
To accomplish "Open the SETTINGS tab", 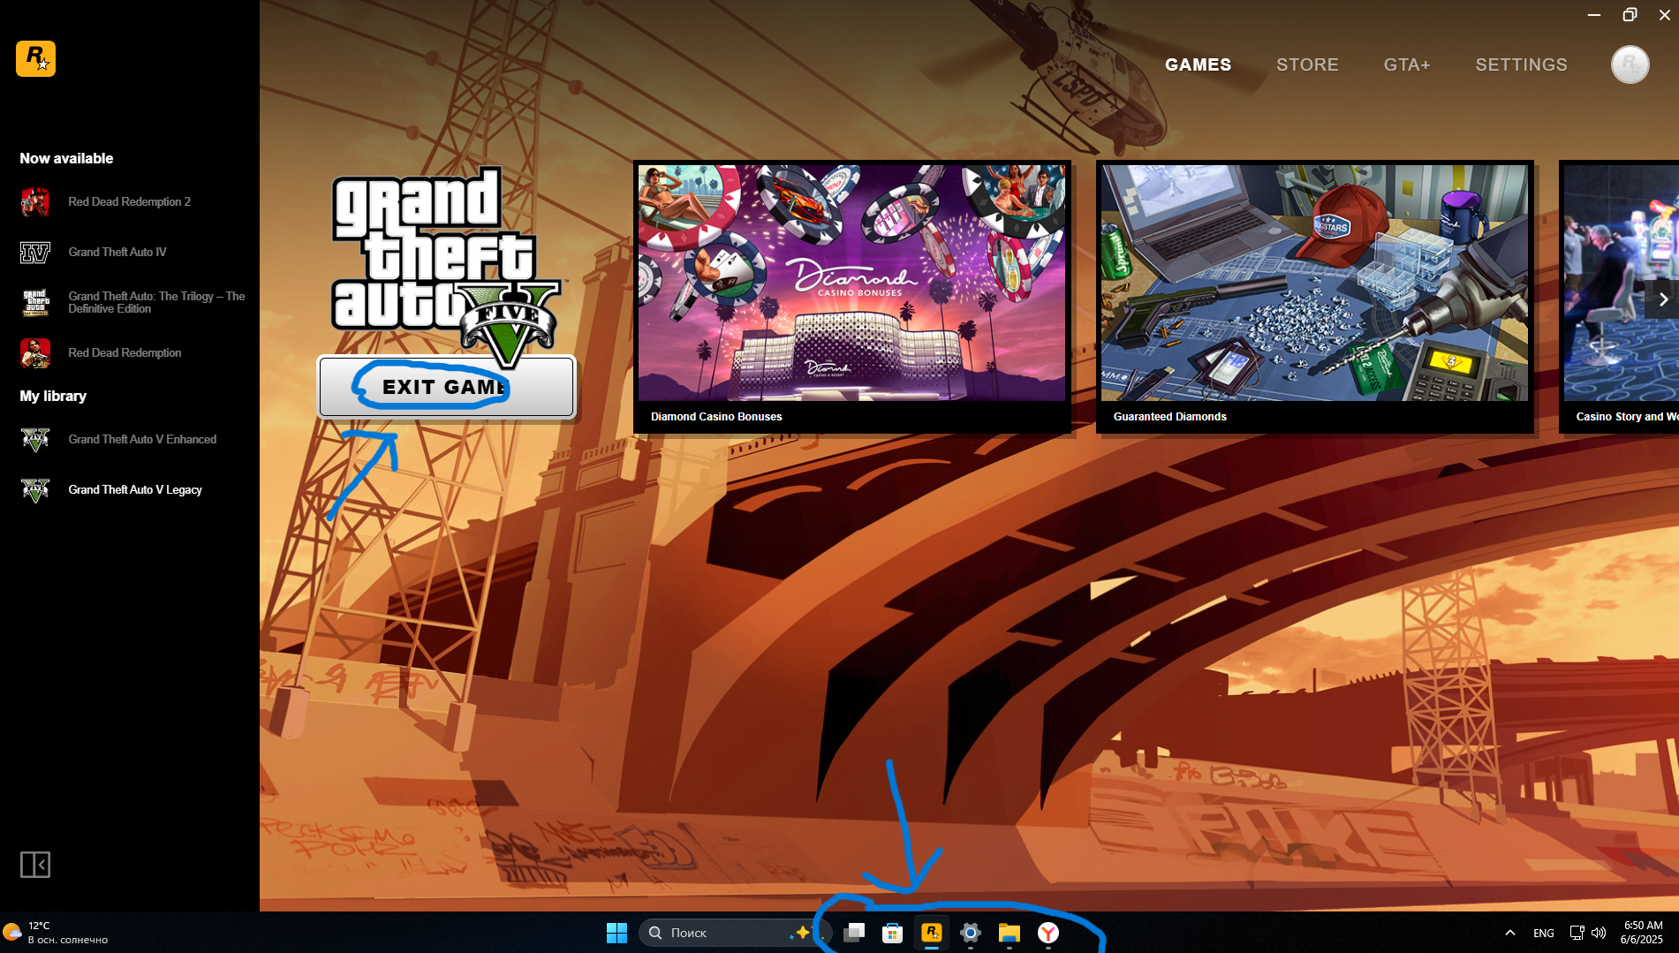I will pos(1521,64).
